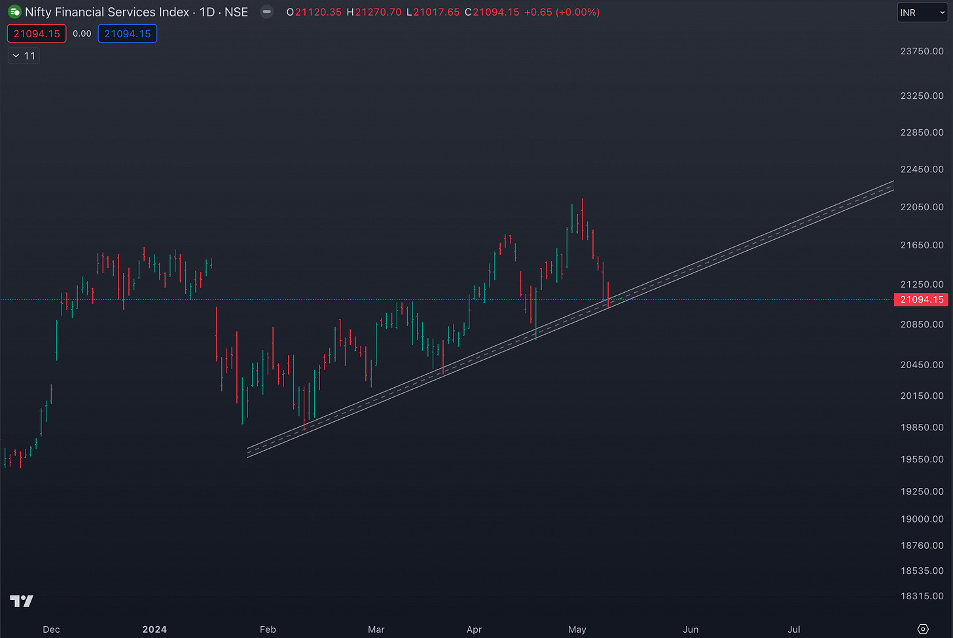953x638 pixels.
Task: Click the TradingView logo
Action: click(x=22, y=601)
